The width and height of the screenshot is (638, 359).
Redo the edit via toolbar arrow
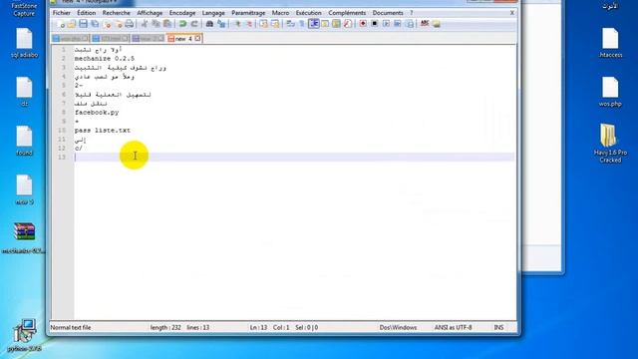[194, 24]
